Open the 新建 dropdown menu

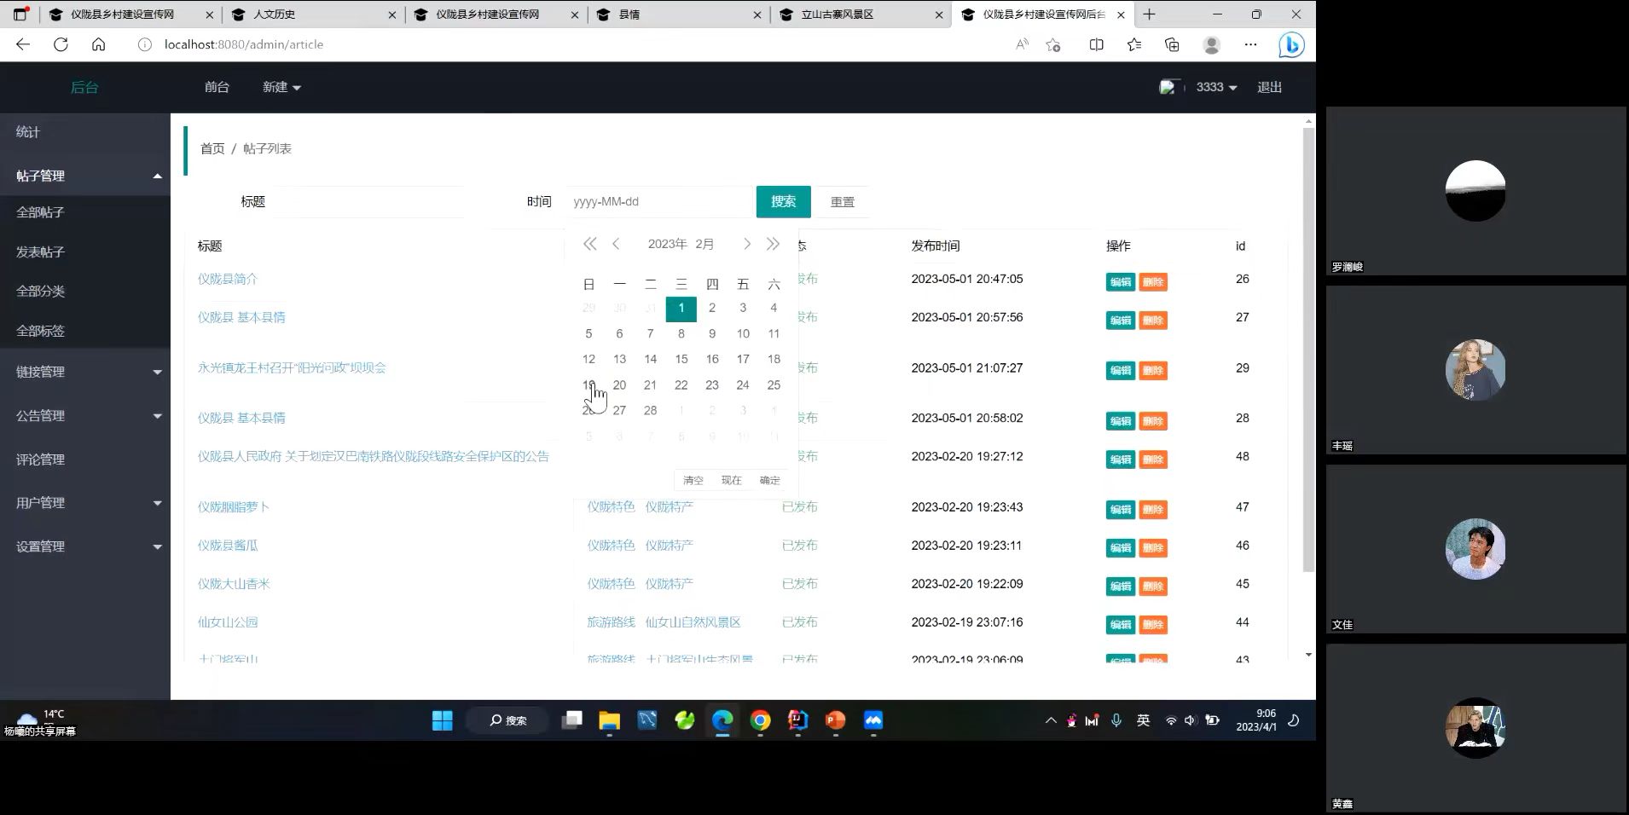(281, 87)
